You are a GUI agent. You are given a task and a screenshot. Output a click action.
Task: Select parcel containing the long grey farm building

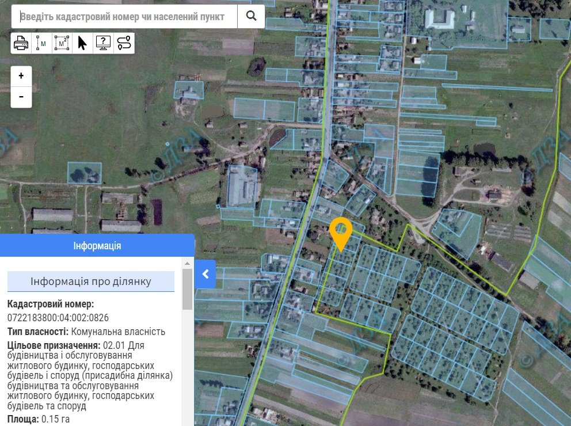click(x=242, y=185)
